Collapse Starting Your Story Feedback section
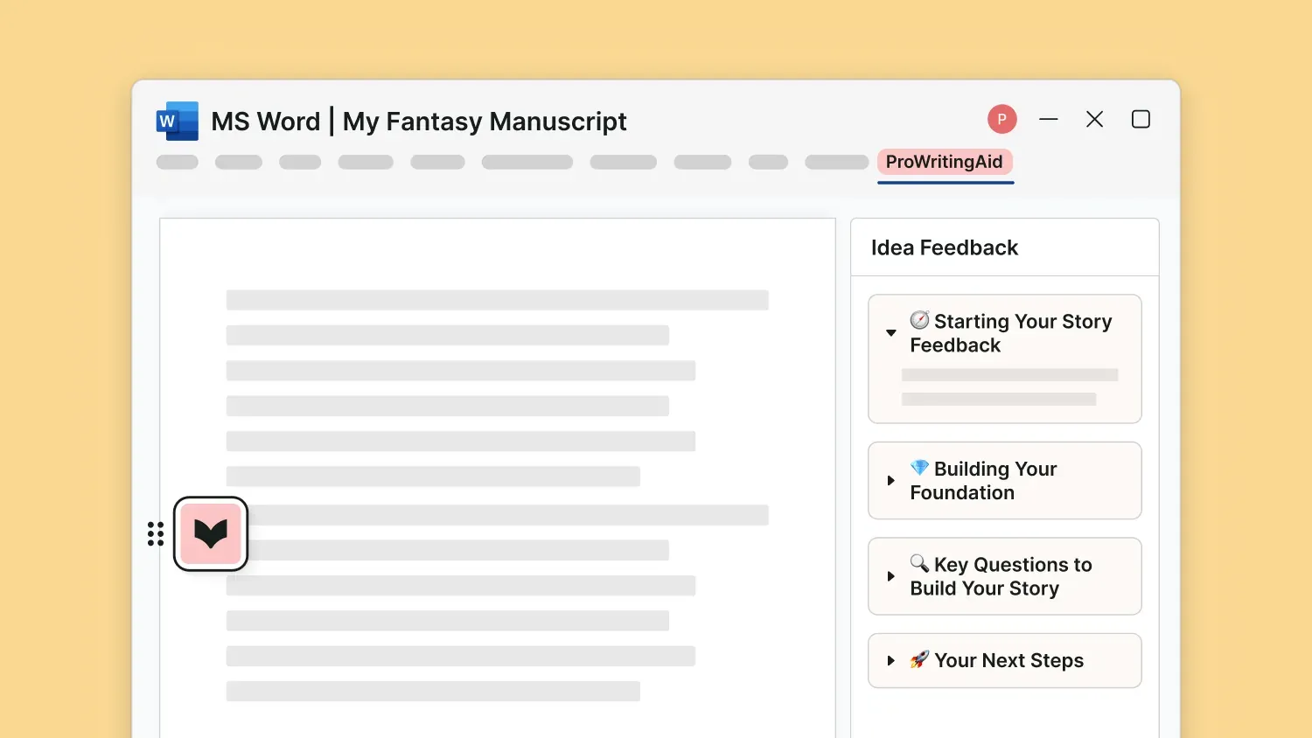The image size is (1312, 738). pyautogui.click(x=890, y=333)
